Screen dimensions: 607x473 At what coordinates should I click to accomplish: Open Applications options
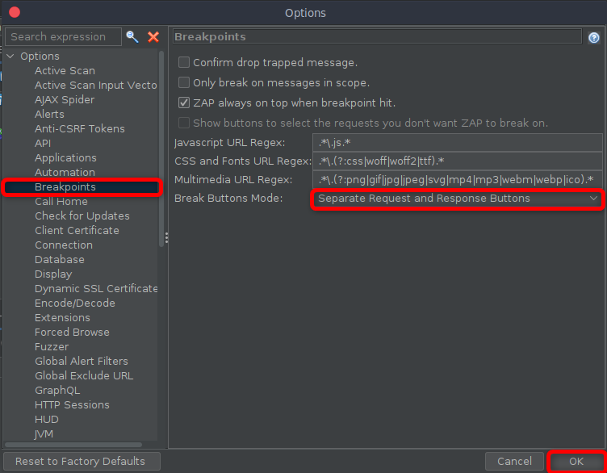coord(65,158)
